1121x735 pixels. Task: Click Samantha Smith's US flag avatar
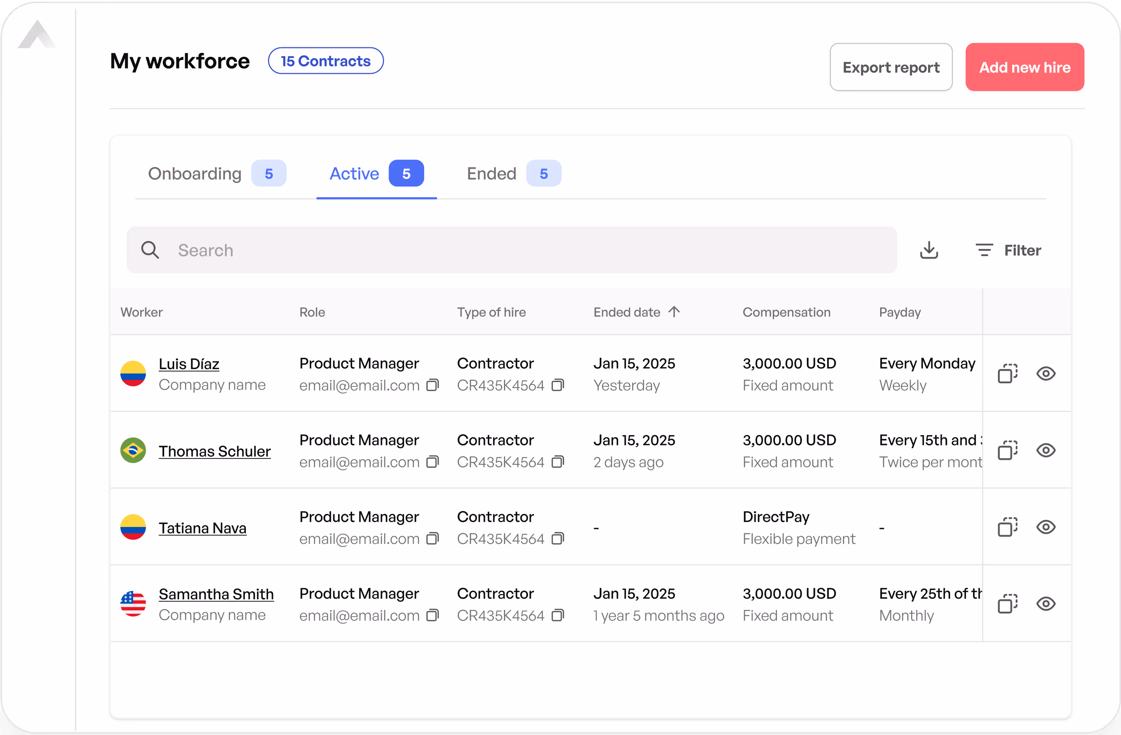(133, 604)
